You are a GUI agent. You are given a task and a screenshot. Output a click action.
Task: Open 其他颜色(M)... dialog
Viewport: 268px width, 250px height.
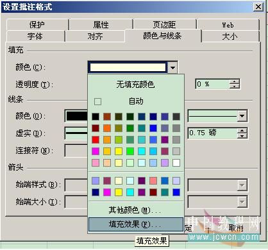(135, 210)
